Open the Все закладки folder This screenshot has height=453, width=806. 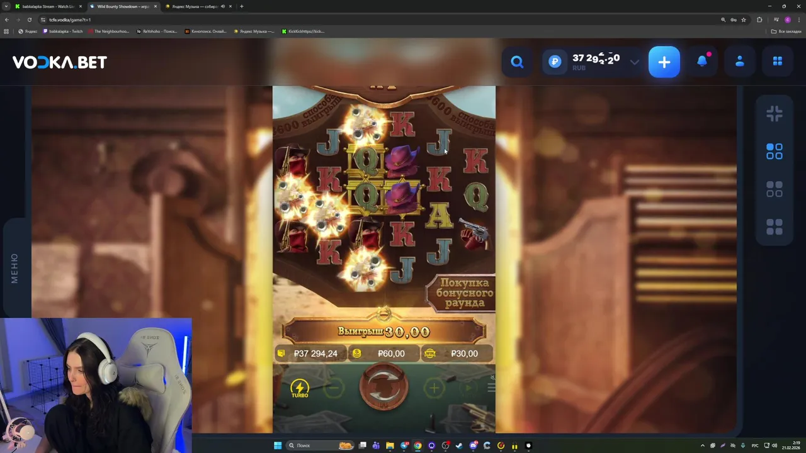coord(786,31)
